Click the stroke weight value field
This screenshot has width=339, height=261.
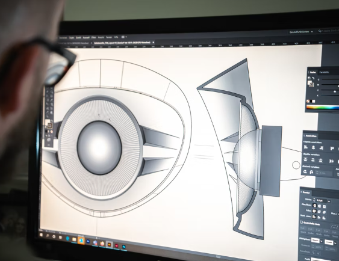pos(322,200)
